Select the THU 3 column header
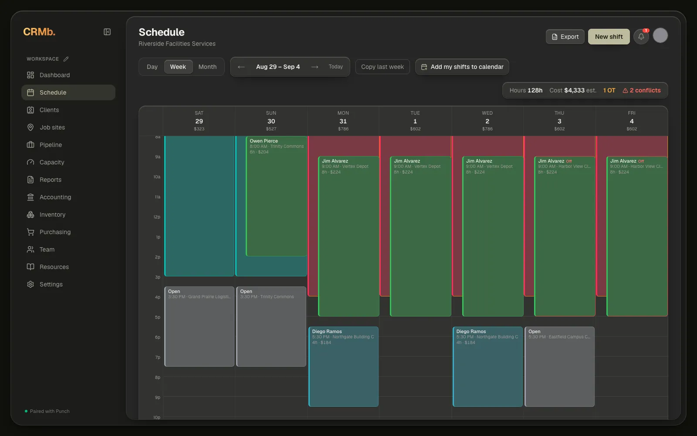This screenshot has width=697, height=436. [x=559, y=121]
